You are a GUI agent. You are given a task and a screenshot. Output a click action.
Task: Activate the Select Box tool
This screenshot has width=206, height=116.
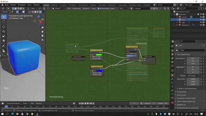[4, 17]
